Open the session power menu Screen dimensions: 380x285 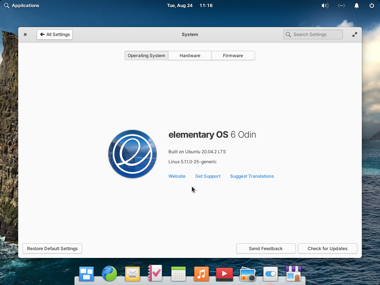pos(372,5)
